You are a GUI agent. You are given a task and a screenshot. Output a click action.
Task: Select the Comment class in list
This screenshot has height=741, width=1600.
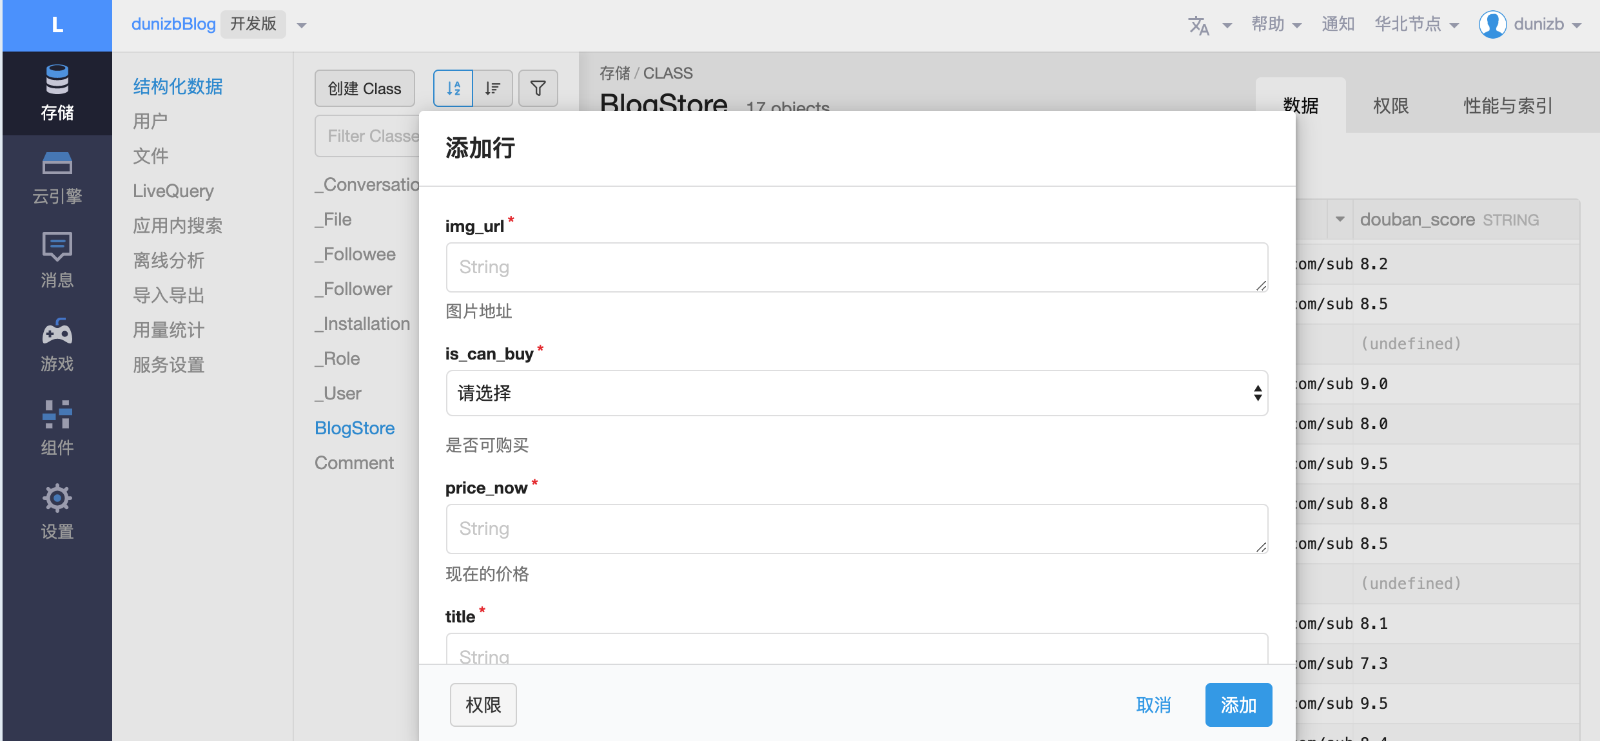point(354,463)
